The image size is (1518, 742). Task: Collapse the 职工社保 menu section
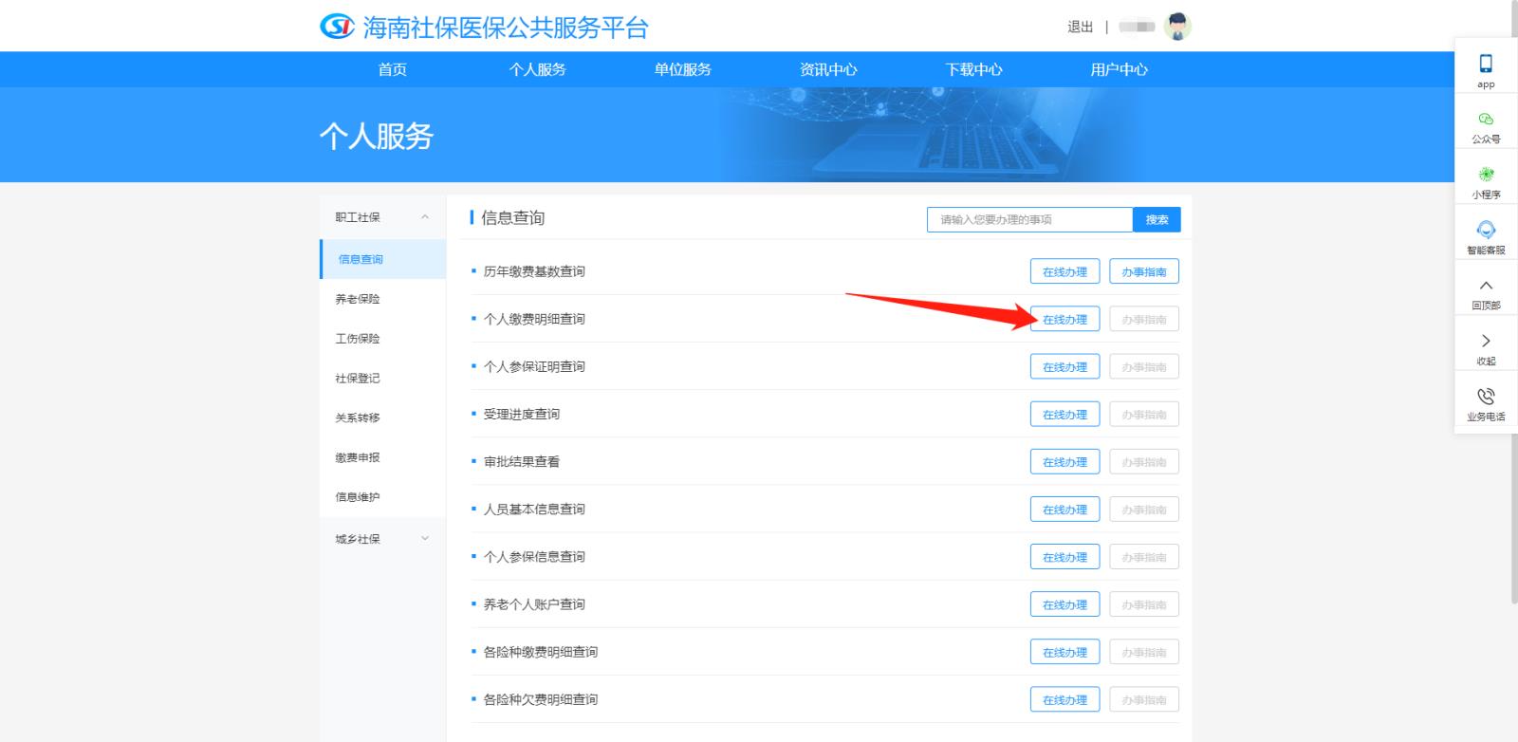click(x=425, y=217)
